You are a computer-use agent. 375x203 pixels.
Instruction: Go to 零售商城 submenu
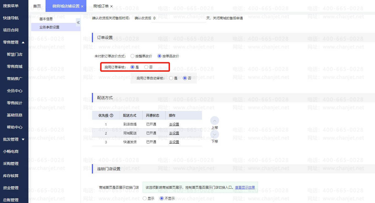click(x=14, y=66)
